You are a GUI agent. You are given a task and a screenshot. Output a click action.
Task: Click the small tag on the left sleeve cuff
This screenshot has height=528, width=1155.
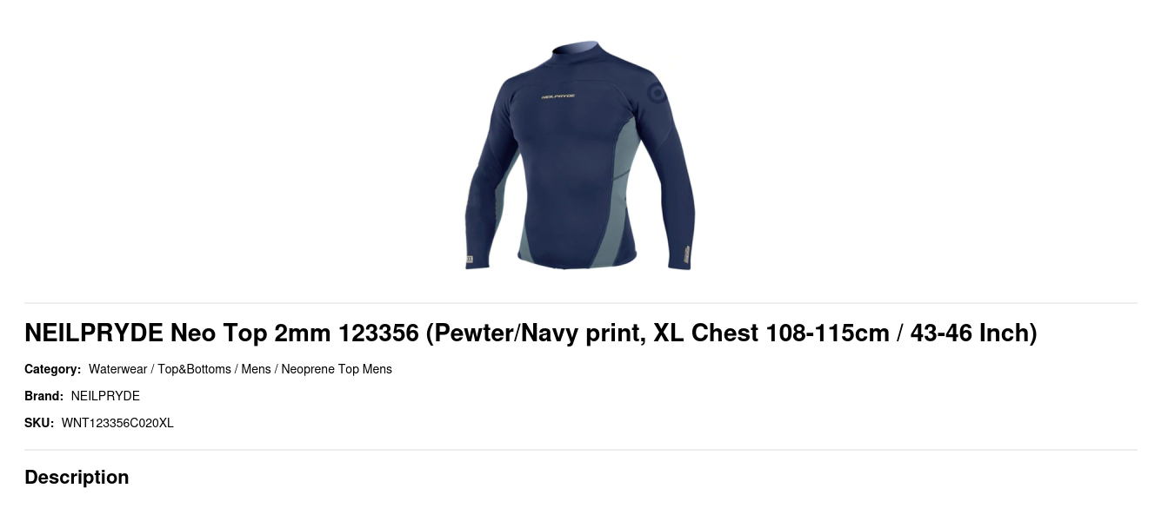click(470, 259)
